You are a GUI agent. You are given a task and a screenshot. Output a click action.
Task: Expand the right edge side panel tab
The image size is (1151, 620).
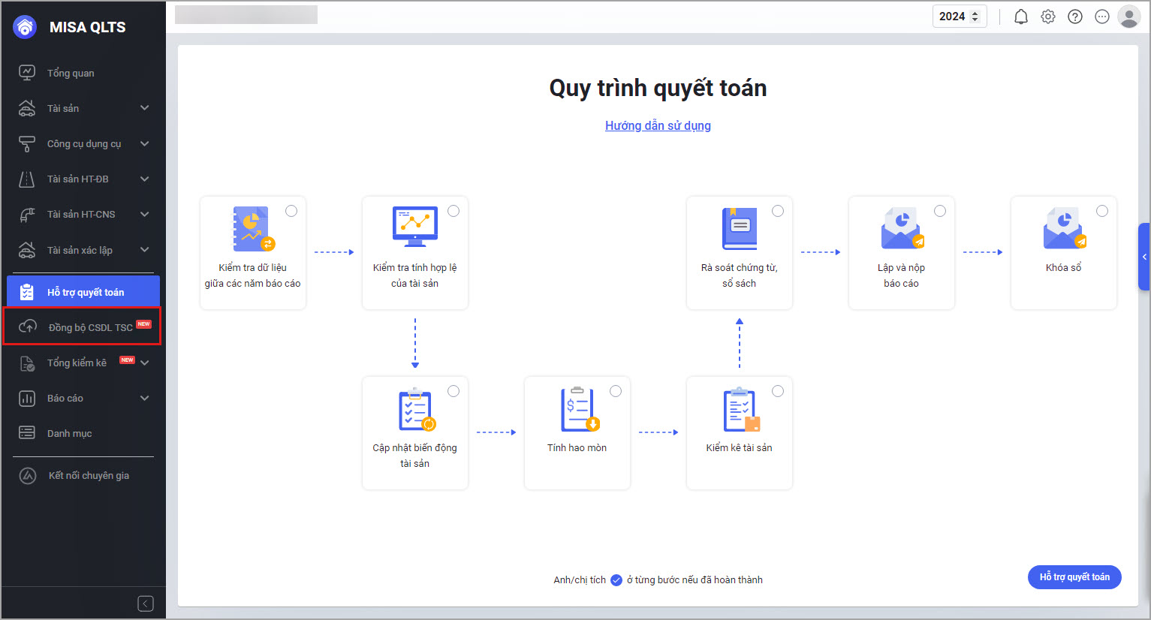[x=1144, y=257]
